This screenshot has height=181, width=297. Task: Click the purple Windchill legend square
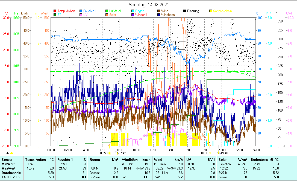tap(133, 15)
